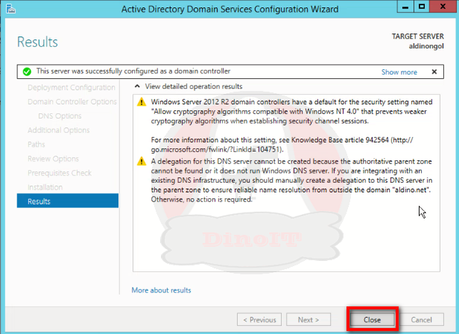Viewport: 459px width, 334px height.
Task: Select Review Options step
Action: click(54, 159)
